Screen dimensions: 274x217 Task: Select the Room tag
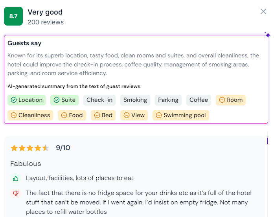tap(231, 100)
